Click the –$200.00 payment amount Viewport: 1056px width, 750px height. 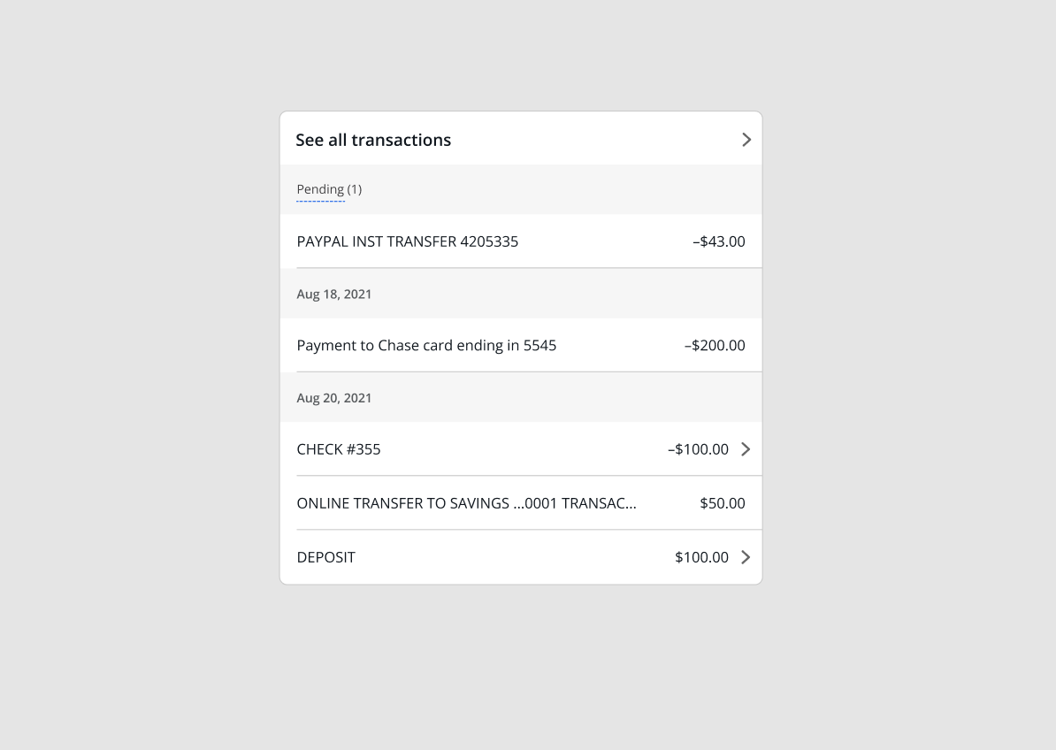coord(715,346)
